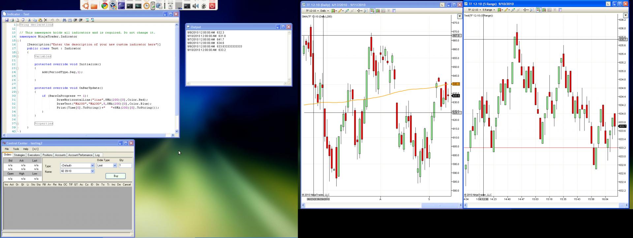The image size is (633, 238).
Task: Open the File menu in Control Center
Action: click(x=7, y=149)
